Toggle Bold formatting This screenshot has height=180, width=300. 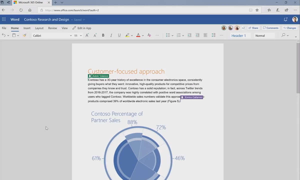[x=103, y=35]
